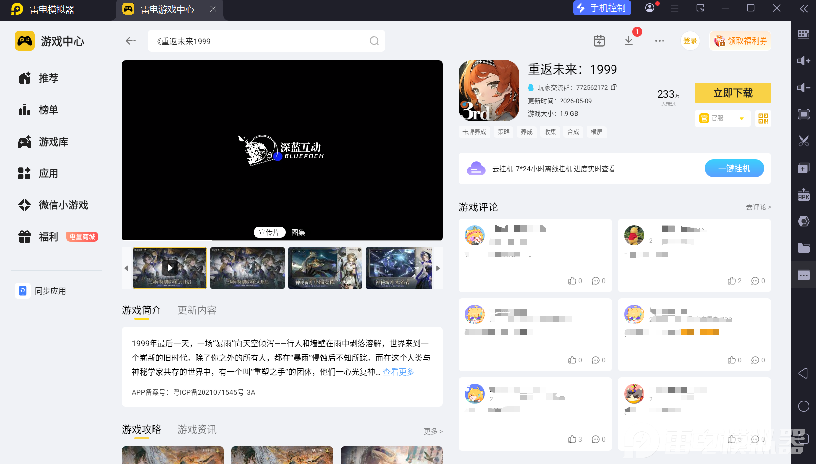Open 榜单 in the sidebar
816x464 pixels.
(39, 110)
